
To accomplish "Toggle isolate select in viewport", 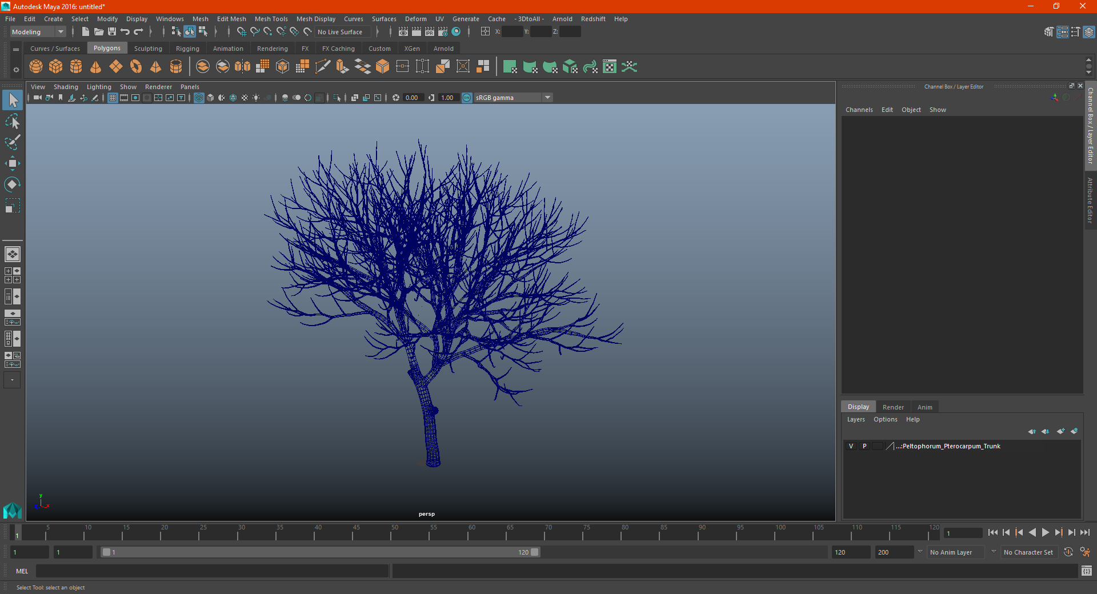I will pyautogui.click(x=337, y=98).
